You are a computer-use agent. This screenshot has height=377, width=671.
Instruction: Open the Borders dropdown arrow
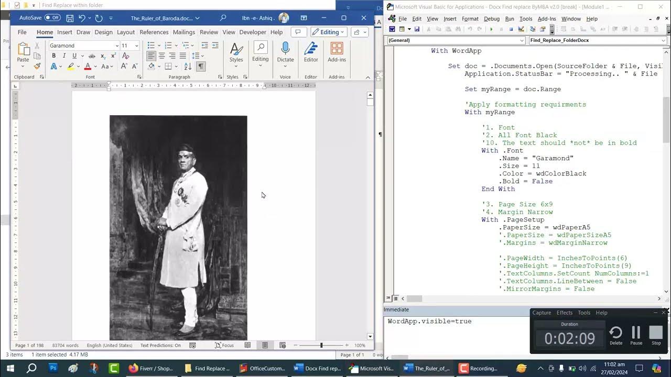tap(176, 66)
